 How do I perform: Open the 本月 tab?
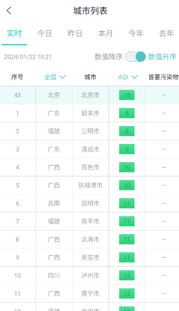(x=105, y=33)
